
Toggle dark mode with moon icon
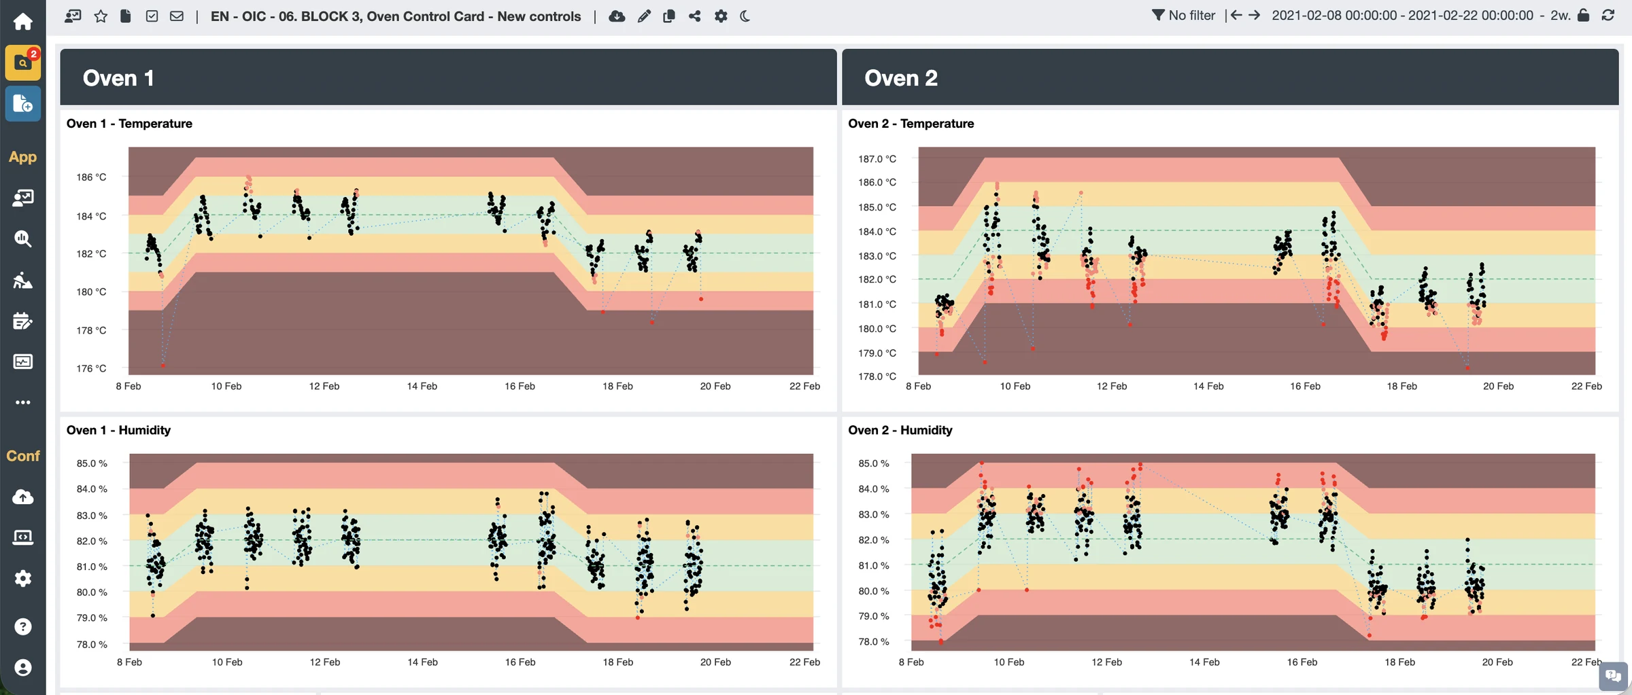coord(745,16)
